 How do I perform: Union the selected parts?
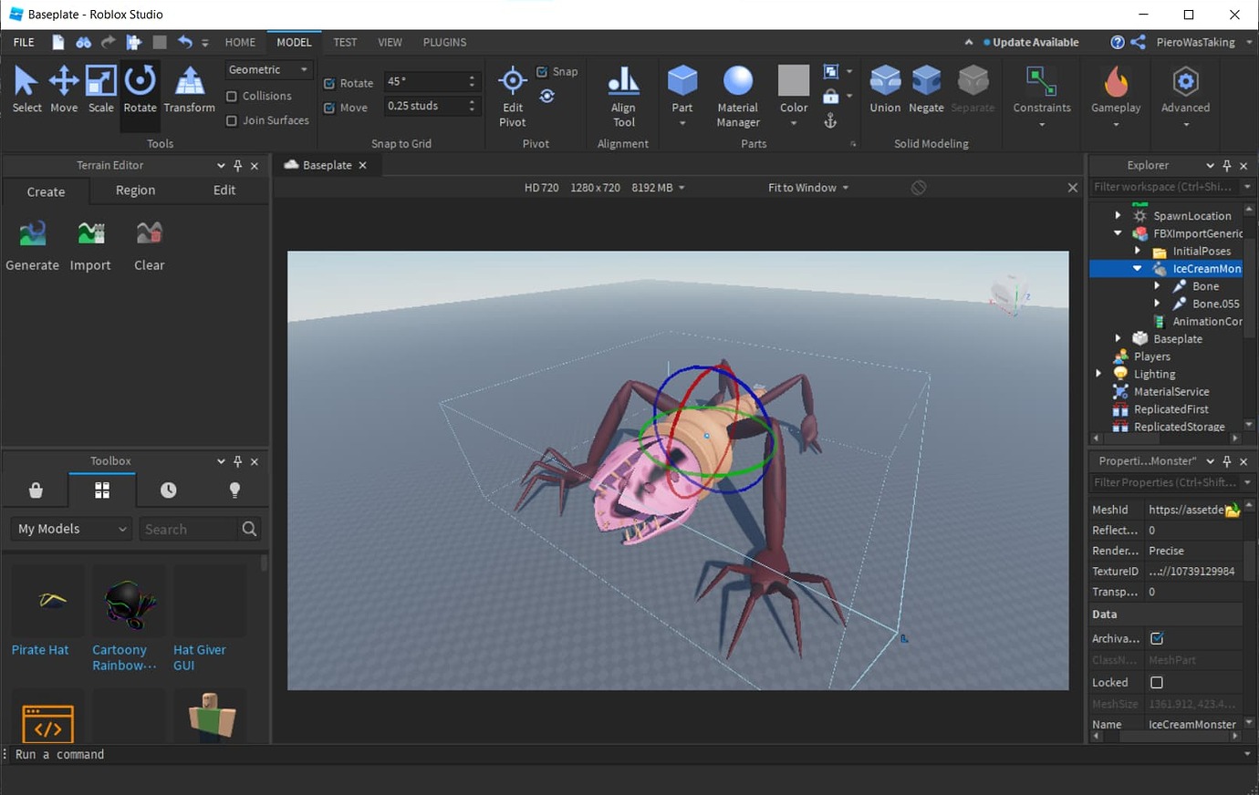coord(885,88)
